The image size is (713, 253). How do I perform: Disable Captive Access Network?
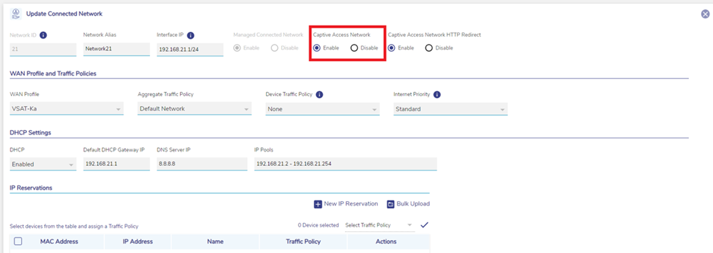[x=354, y=48]
